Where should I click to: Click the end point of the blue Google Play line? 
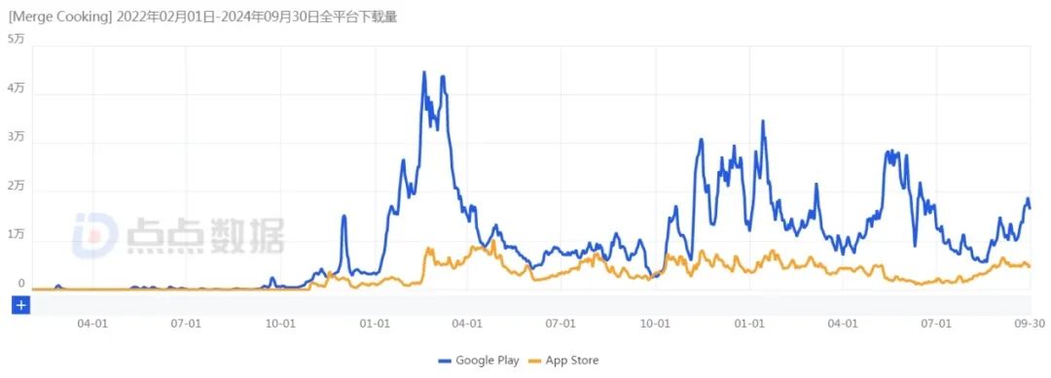pos(1030,208)
